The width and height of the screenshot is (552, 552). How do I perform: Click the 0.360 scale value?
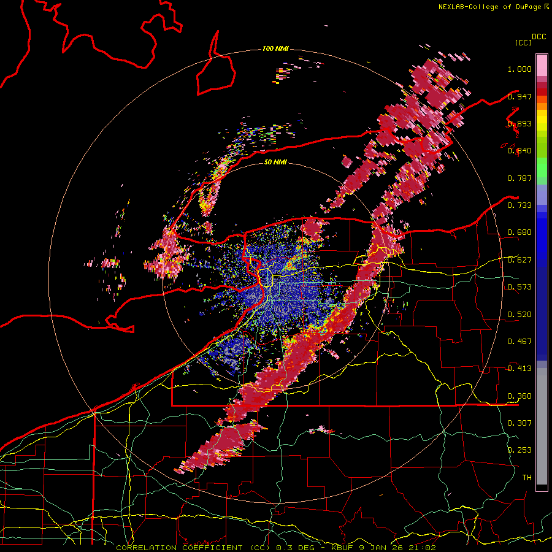click(x=519, y=396)
